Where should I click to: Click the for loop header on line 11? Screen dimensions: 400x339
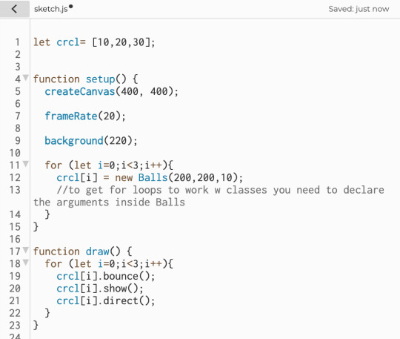click(x=109, y=165)
